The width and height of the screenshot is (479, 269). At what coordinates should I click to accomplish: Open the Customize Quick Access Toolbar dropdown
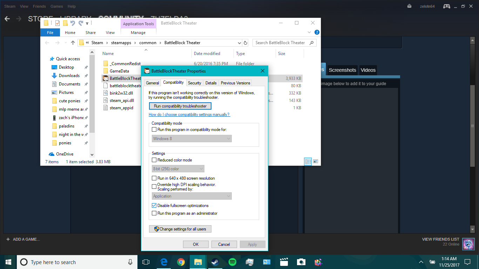coord(87,23)
